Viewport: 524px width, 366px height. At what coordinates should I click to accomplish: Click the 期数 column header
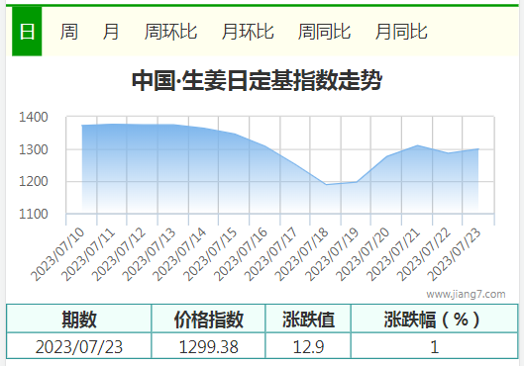pos(79,319)
